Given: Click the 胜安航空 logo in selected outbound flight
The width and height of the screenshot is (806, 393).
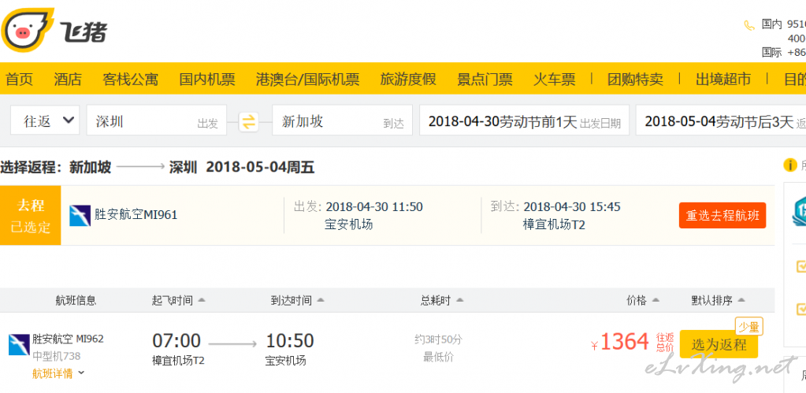Looking at the screenshot, I should click(x=80, y=216).
